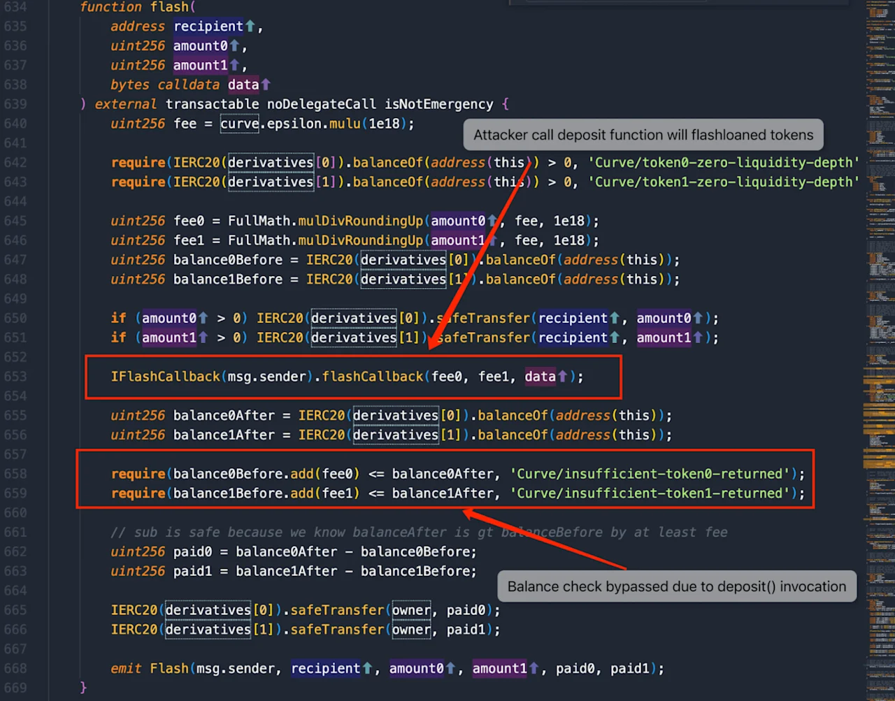Click the 'external' visibility keyword
Viewport: 895px width, 701px height.
tap(126, 104)
